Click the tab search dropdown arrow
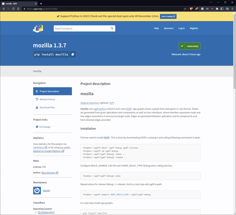 coord(211,2)
